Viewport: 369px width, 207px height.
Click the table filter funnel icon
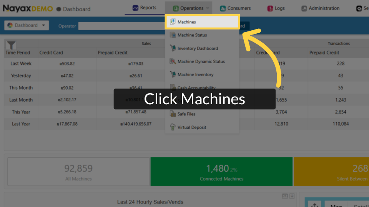click(x=12, y=45)
